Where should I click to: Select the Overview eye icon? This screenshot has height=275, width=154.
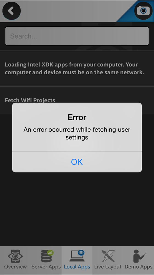point(15,256)
